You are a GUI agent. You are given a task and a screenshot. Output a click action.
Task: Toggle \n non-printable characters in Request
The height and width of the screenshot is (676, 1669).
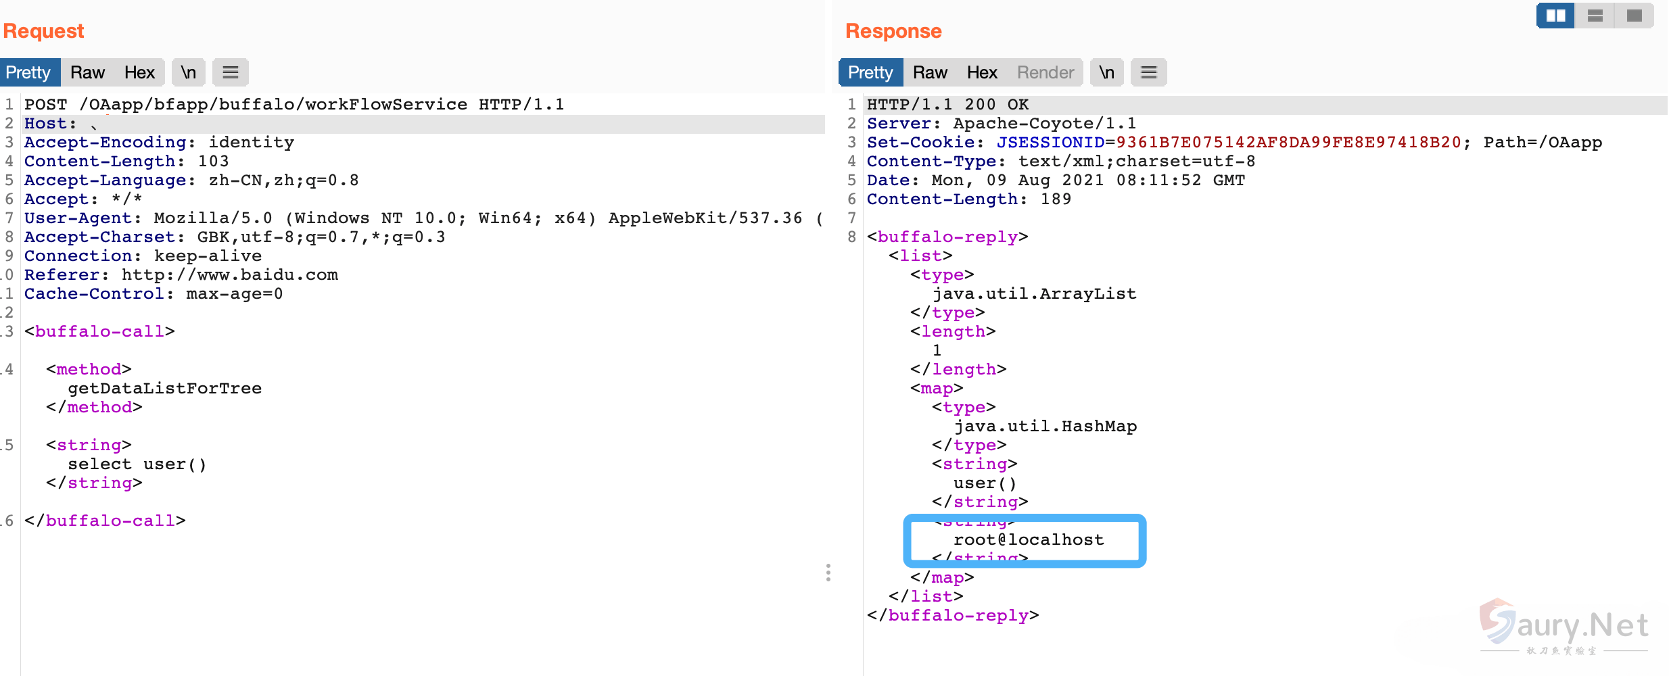pos(189,72)
